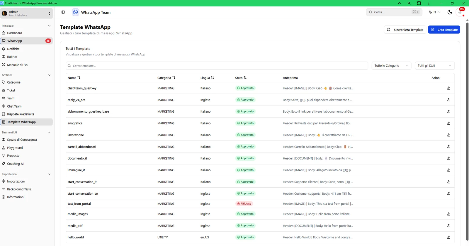The image size is (469, 246).
Task: Click the Cerca template search field
Action: click(217, 66)
